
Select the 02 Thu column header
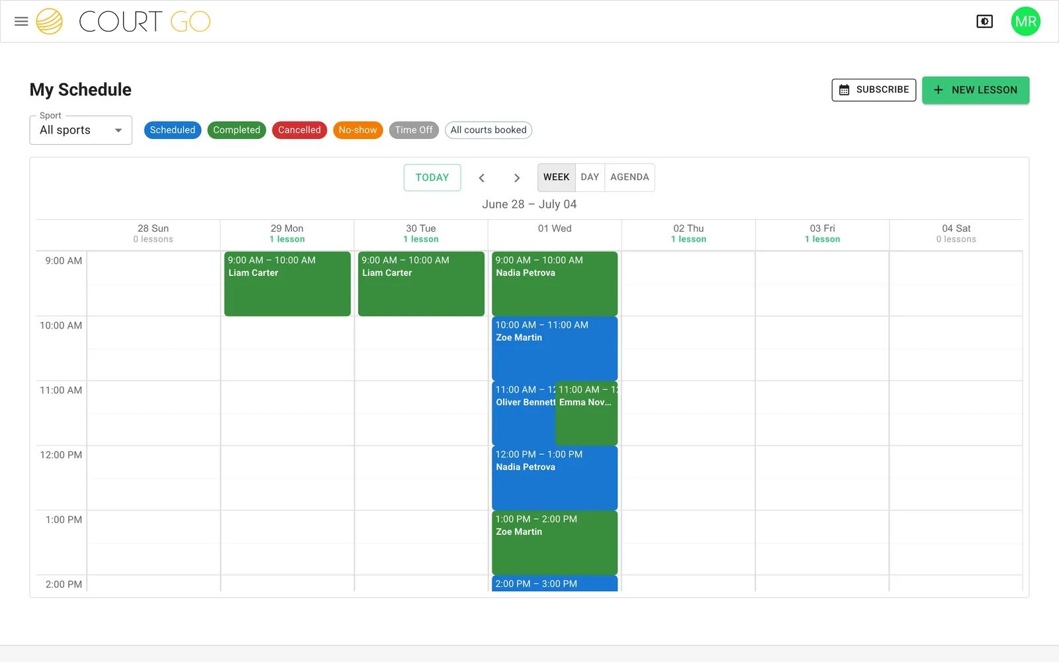[x=688, y=234]
